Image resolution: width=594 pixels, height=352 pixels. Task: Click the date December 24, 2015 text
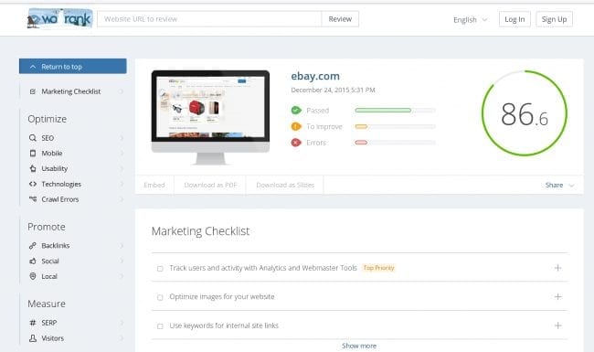(333, 90)
